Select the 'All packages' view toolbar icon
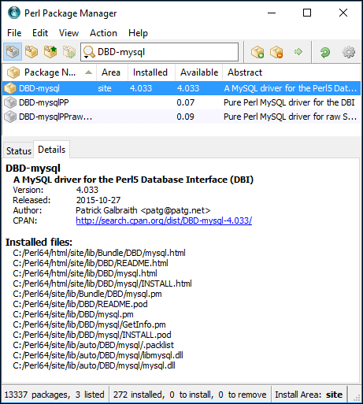363x404 pixels. (x=13, y=52)
